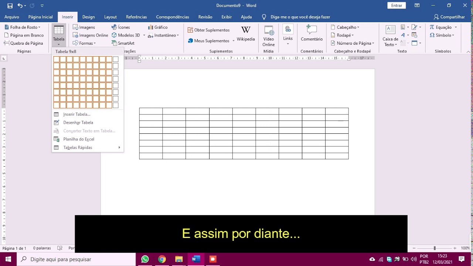Insert Imagens from the ribbon
Screen dimensions: 473x266
click(84, 27)
